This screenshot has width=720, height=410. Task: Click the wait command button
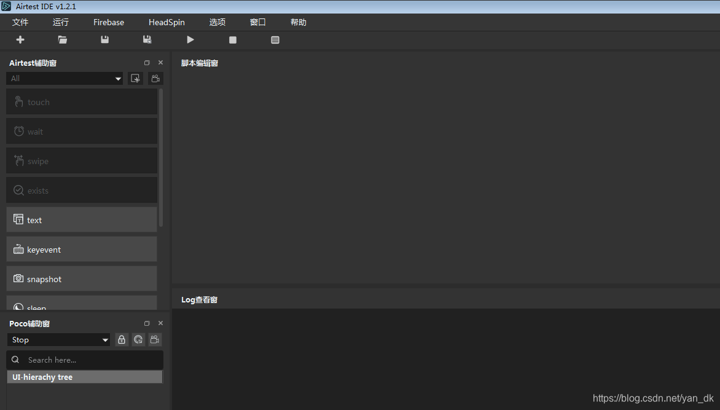tap(82, 132)
